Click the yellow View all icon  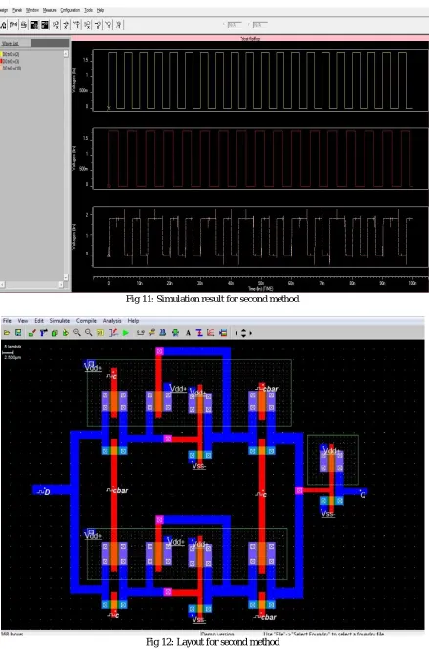[x=100, y=333]
